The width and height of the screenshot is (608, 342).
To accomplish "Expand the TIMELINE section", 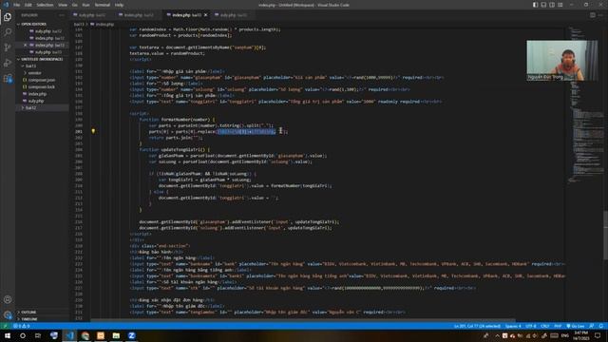I will tap(42, 319).
